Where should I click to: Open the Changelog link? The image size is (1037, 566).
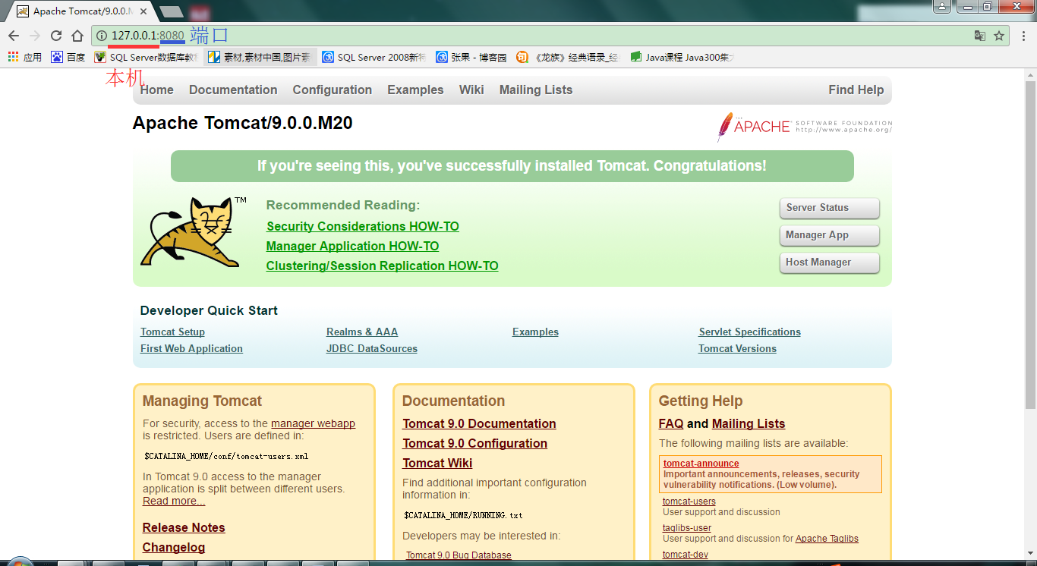[174, 547]
